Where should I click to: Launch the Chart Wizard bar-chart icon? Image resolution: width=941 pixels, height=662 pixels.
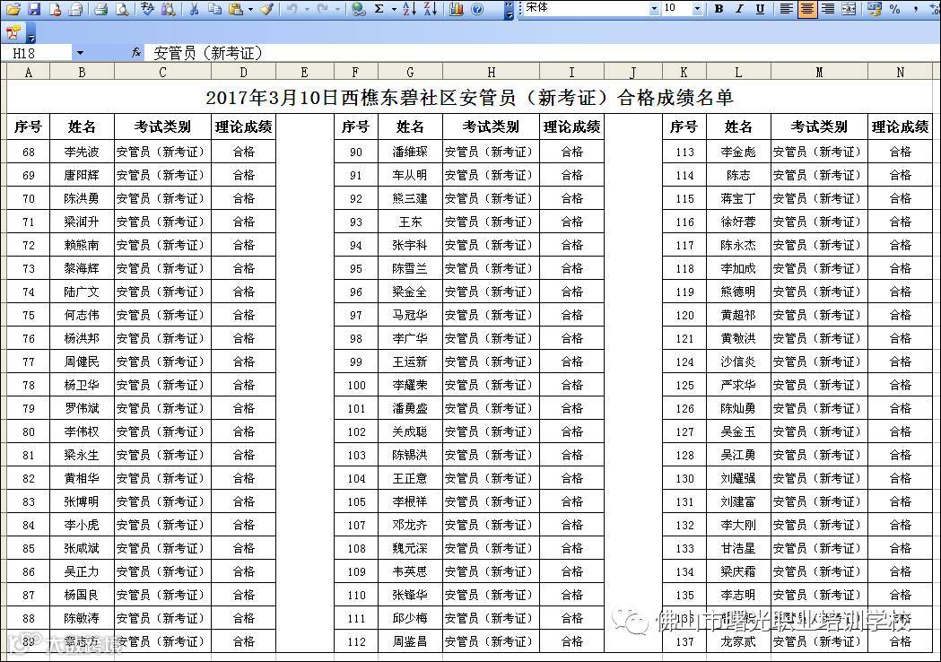point(456,8)
